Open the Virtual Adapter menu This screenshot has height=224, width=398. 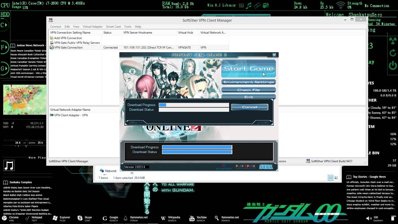(93, 27)
